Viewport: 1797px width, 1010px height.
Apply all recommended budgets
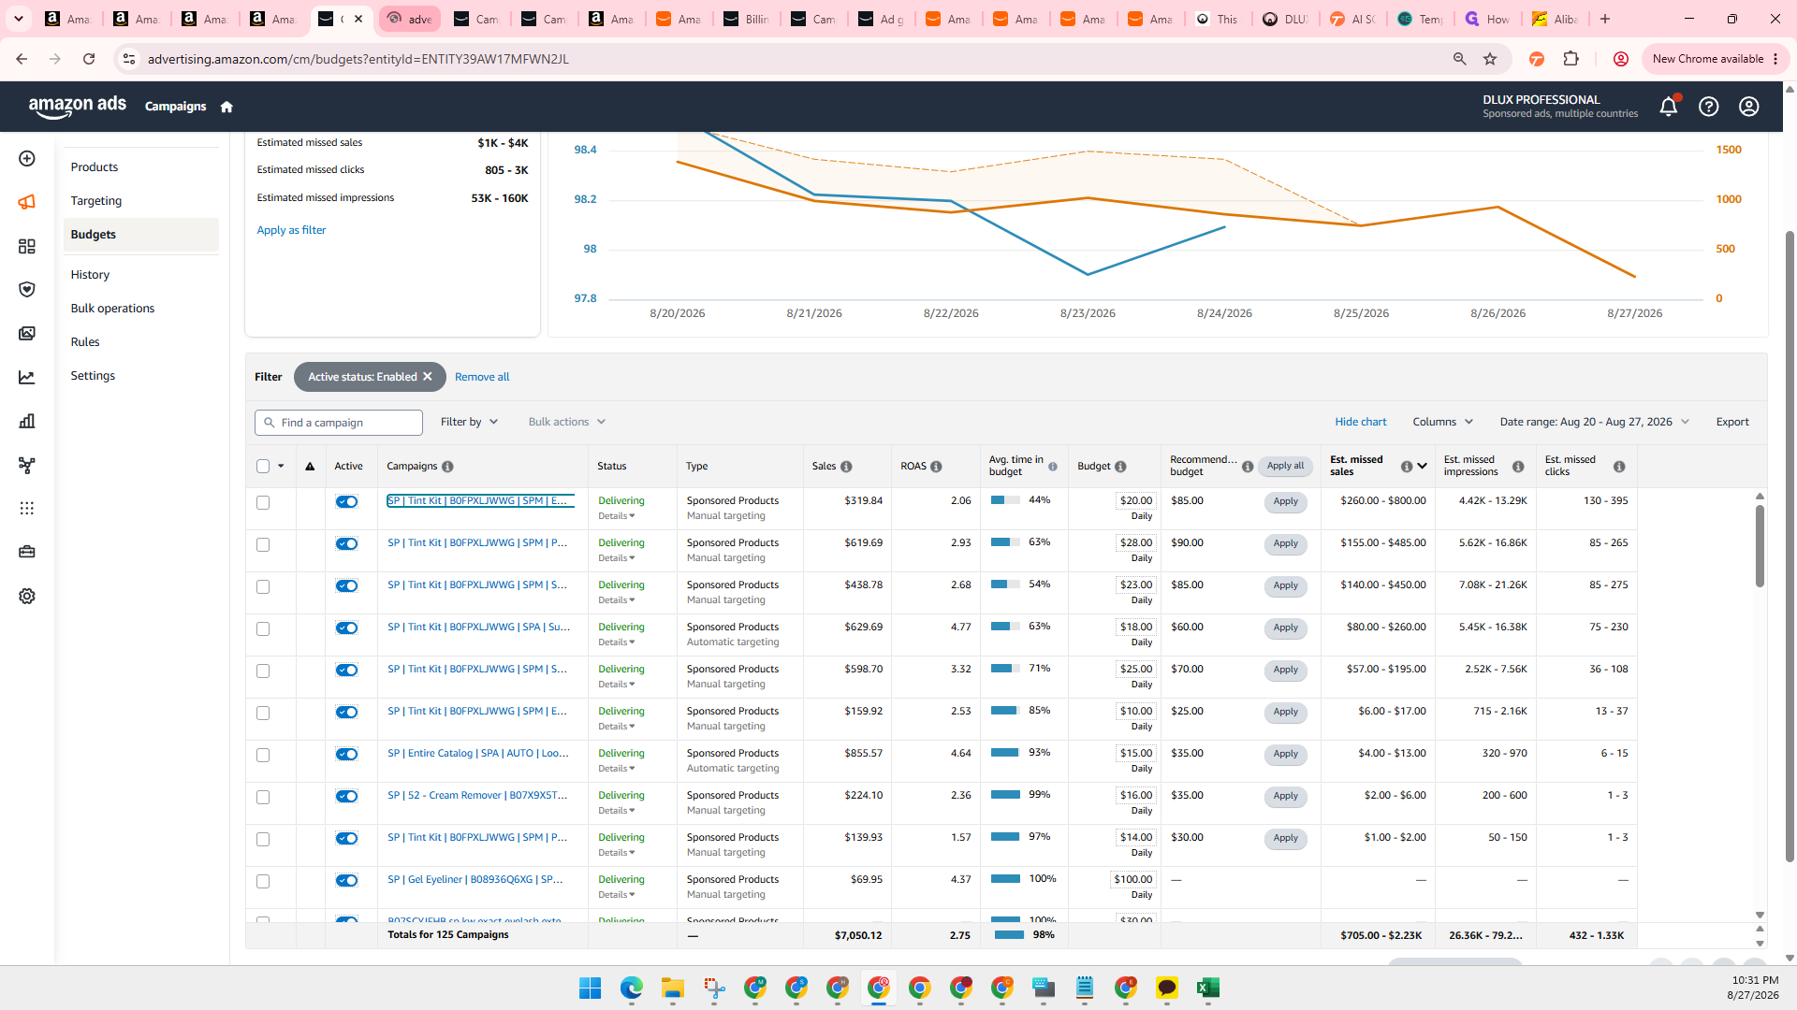1285,467
